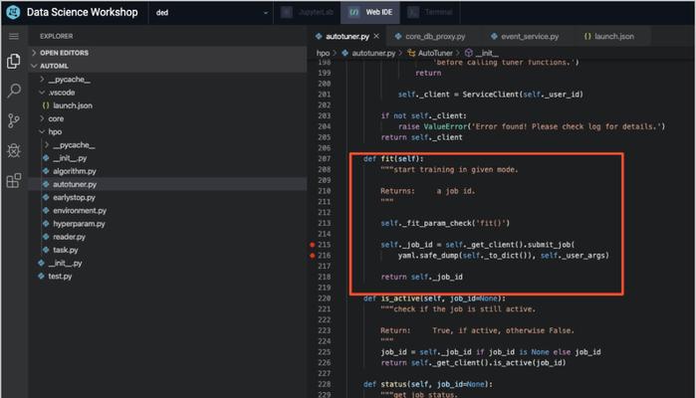
Task: Select the core_db_proxy.py editor tab
Action: 430,37
